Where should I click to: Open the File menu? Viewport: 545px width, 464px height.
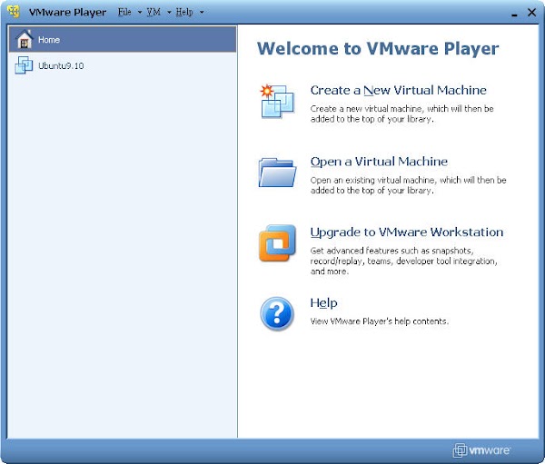(x=124, y=12)
